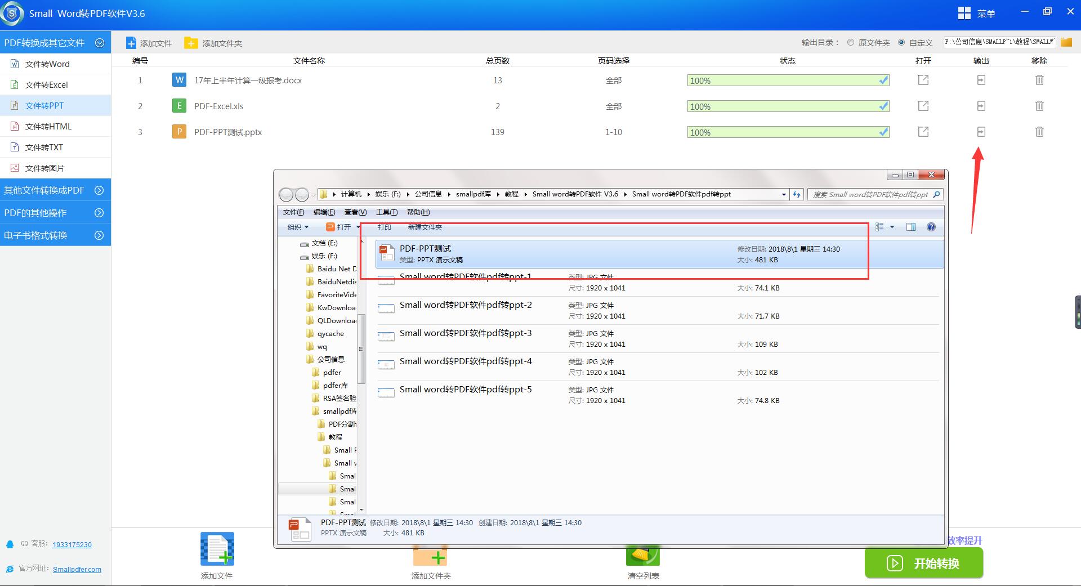Open the 工具(T) menu in Explorer

pos(387,212)
